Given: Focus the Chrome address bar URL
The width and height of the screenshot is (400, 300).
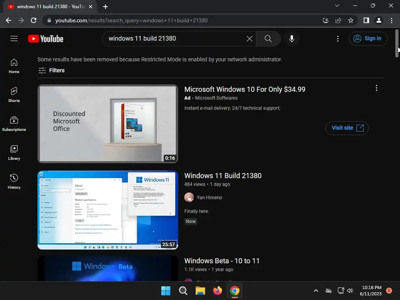Looking at the screenshot, I should (x=131, y=20).
